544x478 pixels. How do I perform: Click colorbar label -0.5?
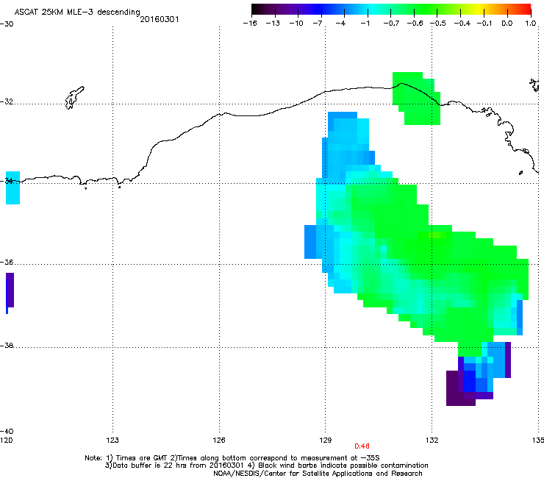pos(438,24)
